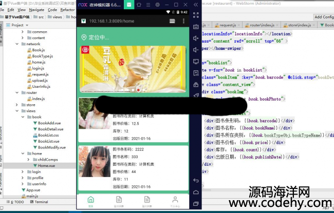Image resolution: width=334 pixels, height=213 pixels.
Task: Open the Nox theme shirt icon
Action: pos(139,5)
